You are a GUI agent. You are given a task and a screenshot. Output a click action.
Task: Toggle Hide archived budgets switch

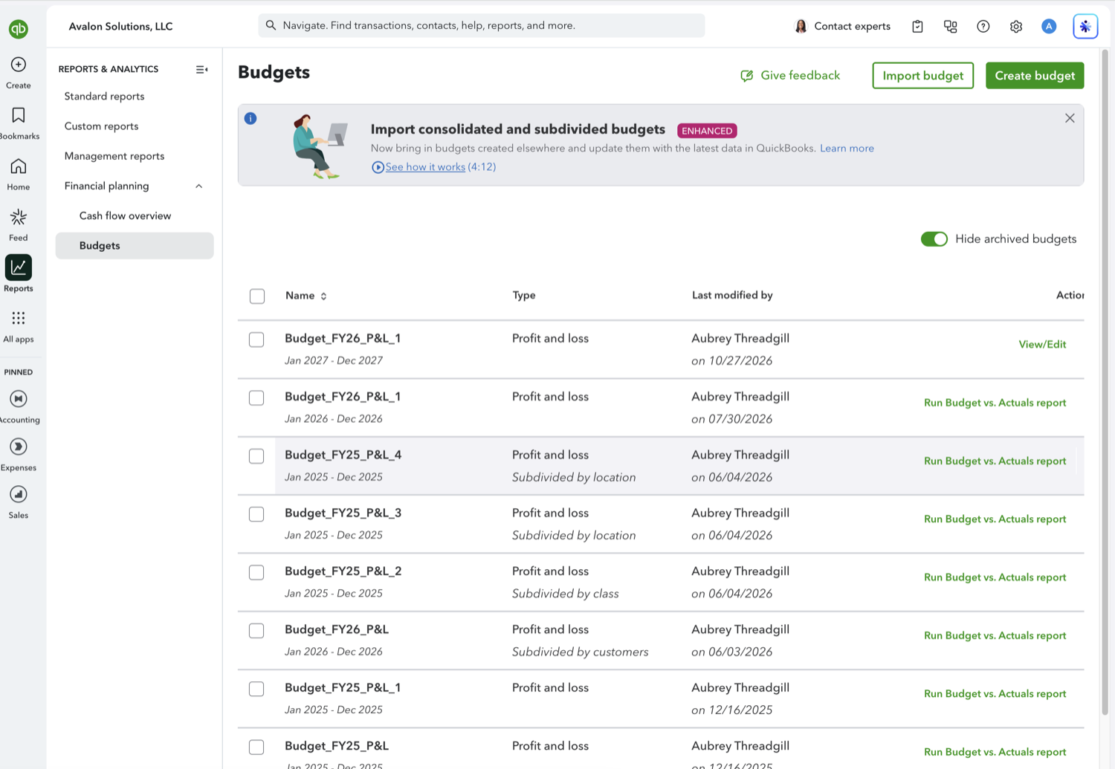[934, 239]
